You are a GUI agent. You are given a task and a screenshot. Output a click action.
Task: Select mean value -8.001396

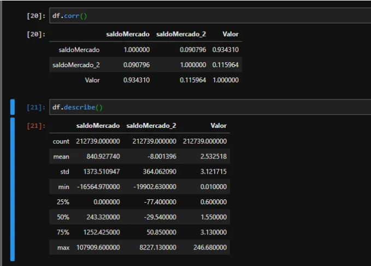point(162,157)
